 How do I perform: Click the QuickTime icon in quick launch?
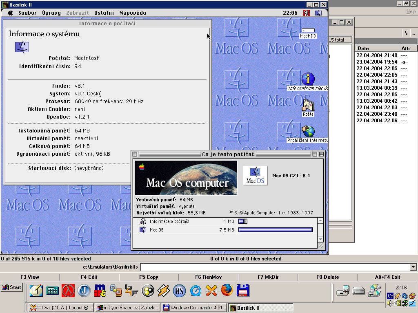196,290
